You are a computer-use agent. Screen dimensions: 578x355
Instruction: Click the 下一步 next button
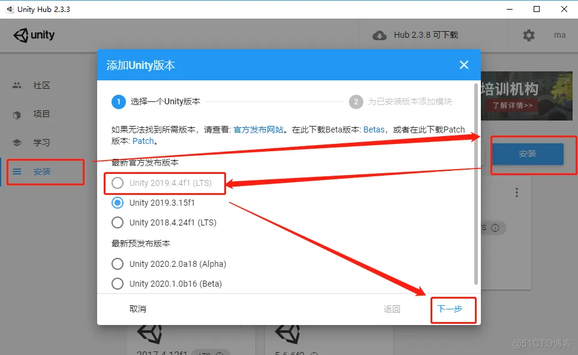coord(449,309)
